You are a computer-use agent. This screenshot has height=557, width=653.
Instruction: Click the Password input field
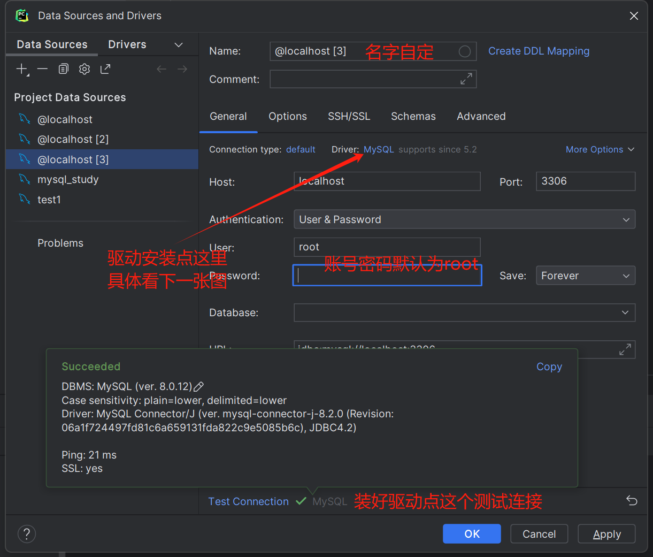387,275
